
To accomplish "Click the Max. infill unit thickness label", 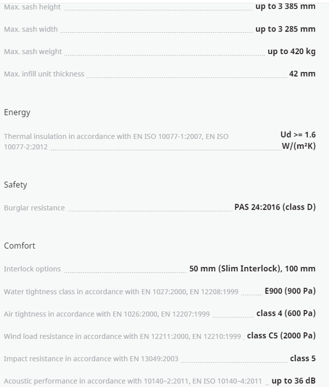I will 44,74.
